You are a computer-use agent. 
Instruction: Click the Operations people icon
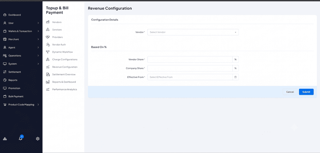tap(5, 56)
